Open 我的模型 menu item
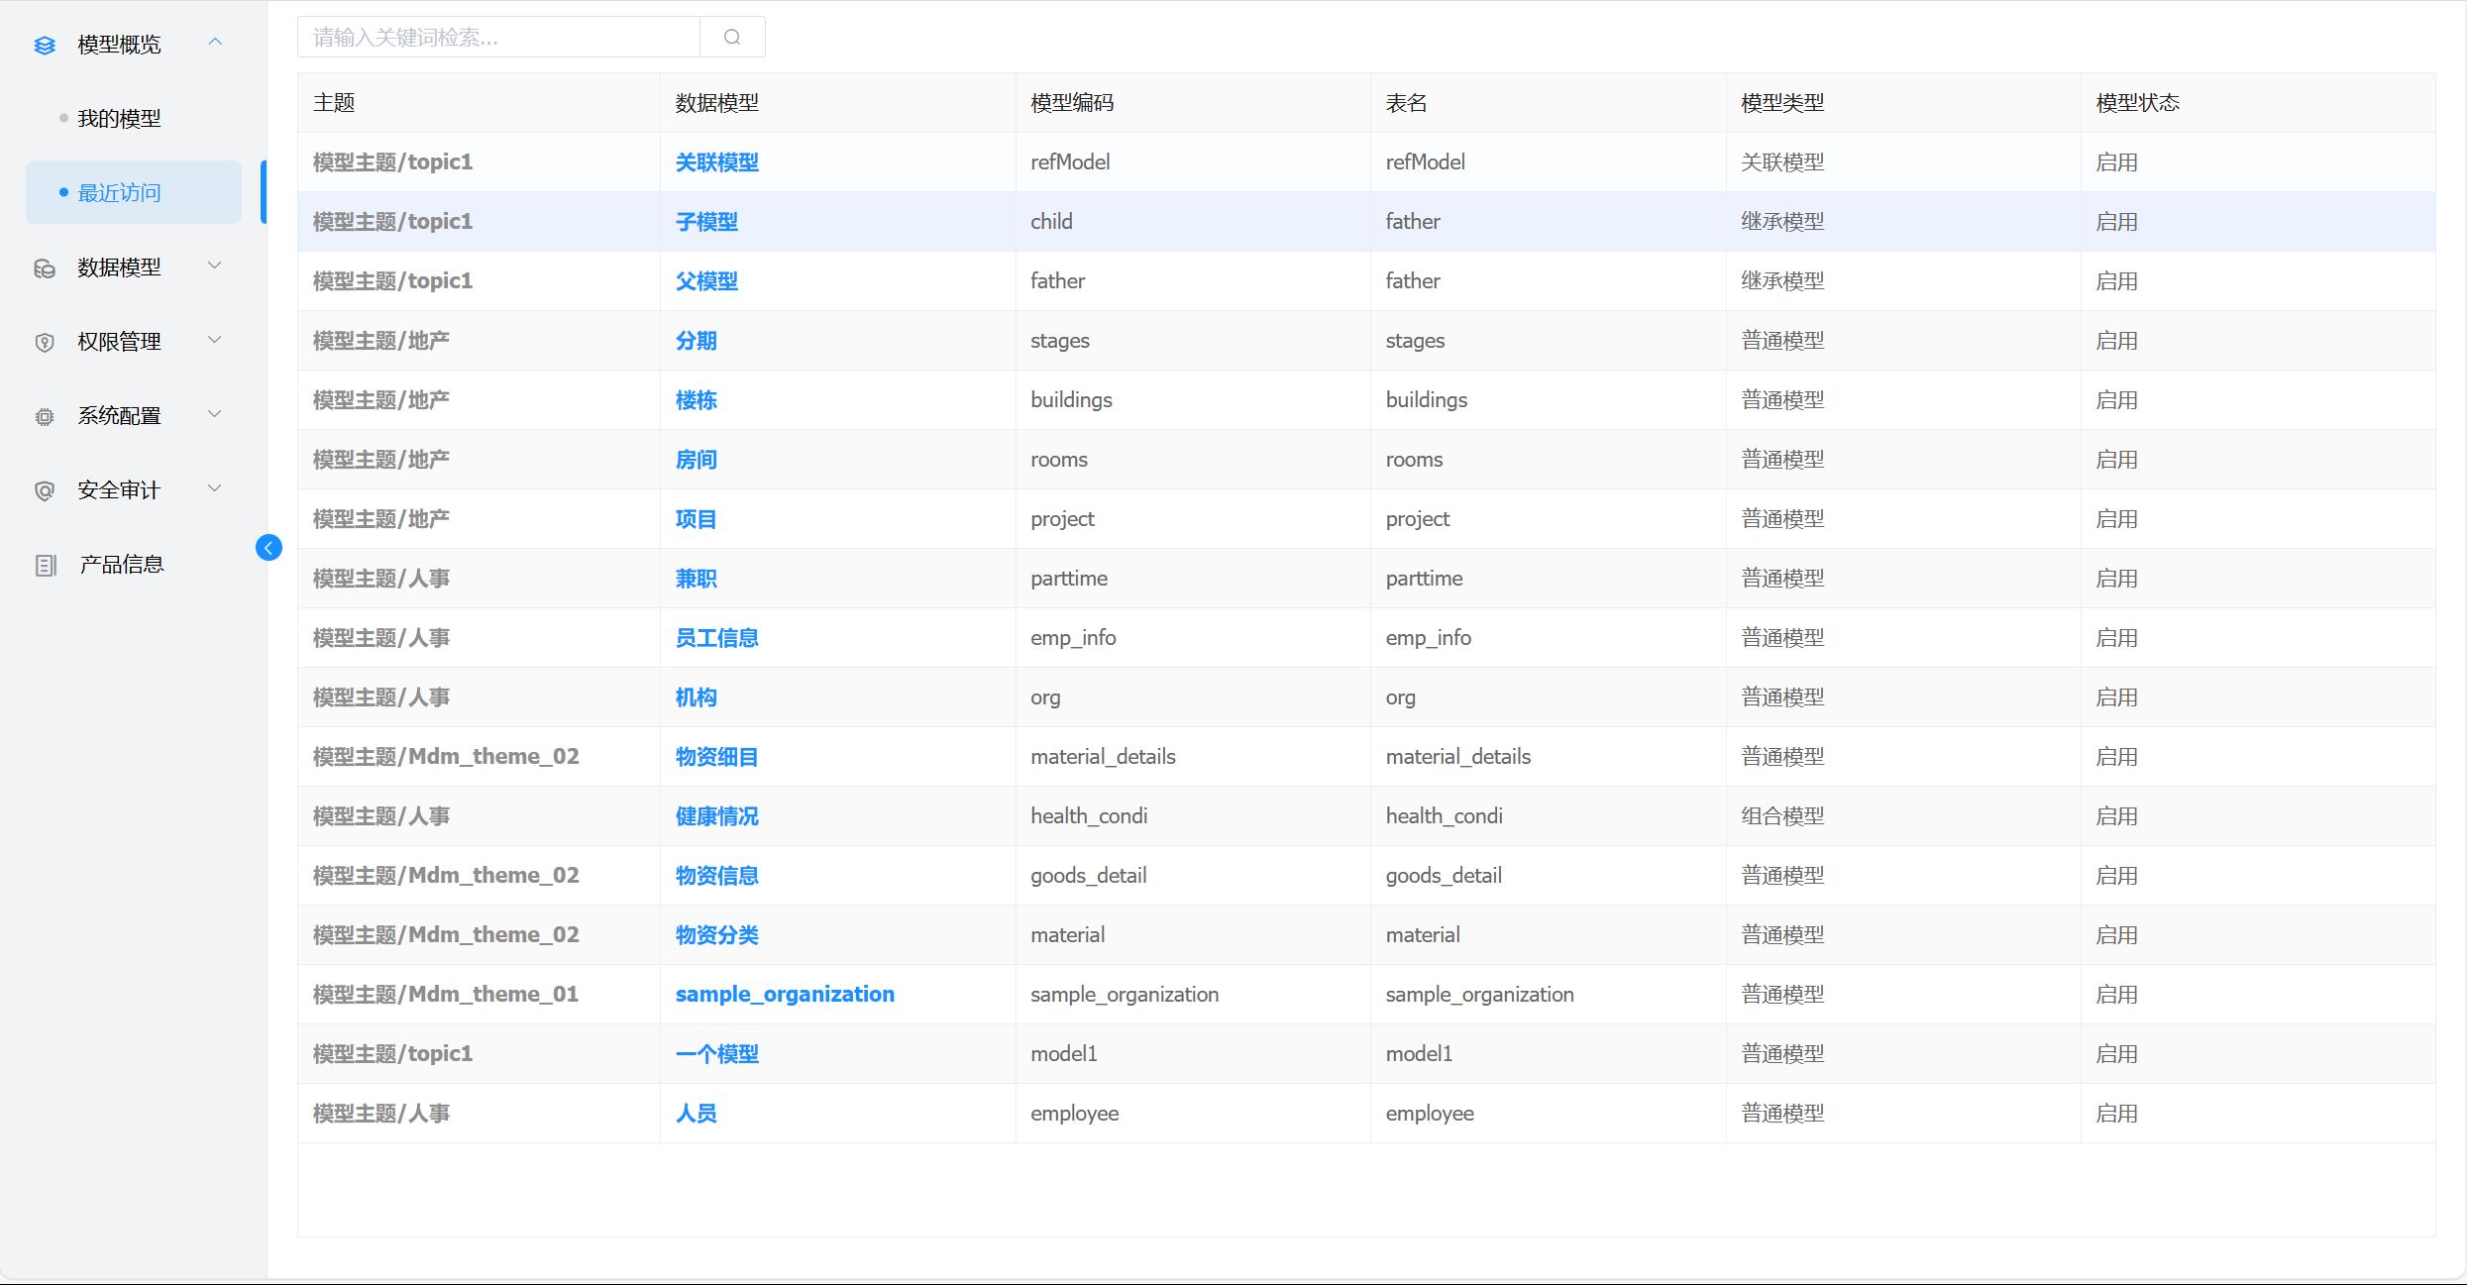The image size is (2467, 1285). [119, 119]
